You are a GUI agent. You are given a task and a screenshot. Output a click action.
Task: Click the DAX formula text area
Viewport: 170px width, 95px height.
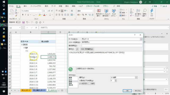pos(105,59)
